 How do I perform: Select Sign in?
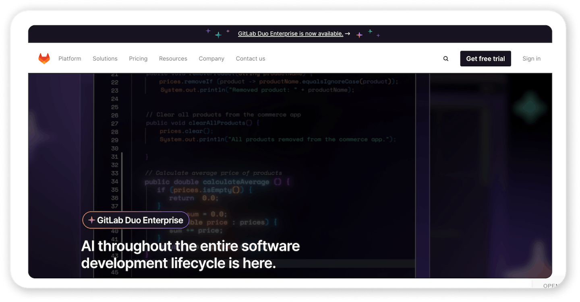coord(531,58)
